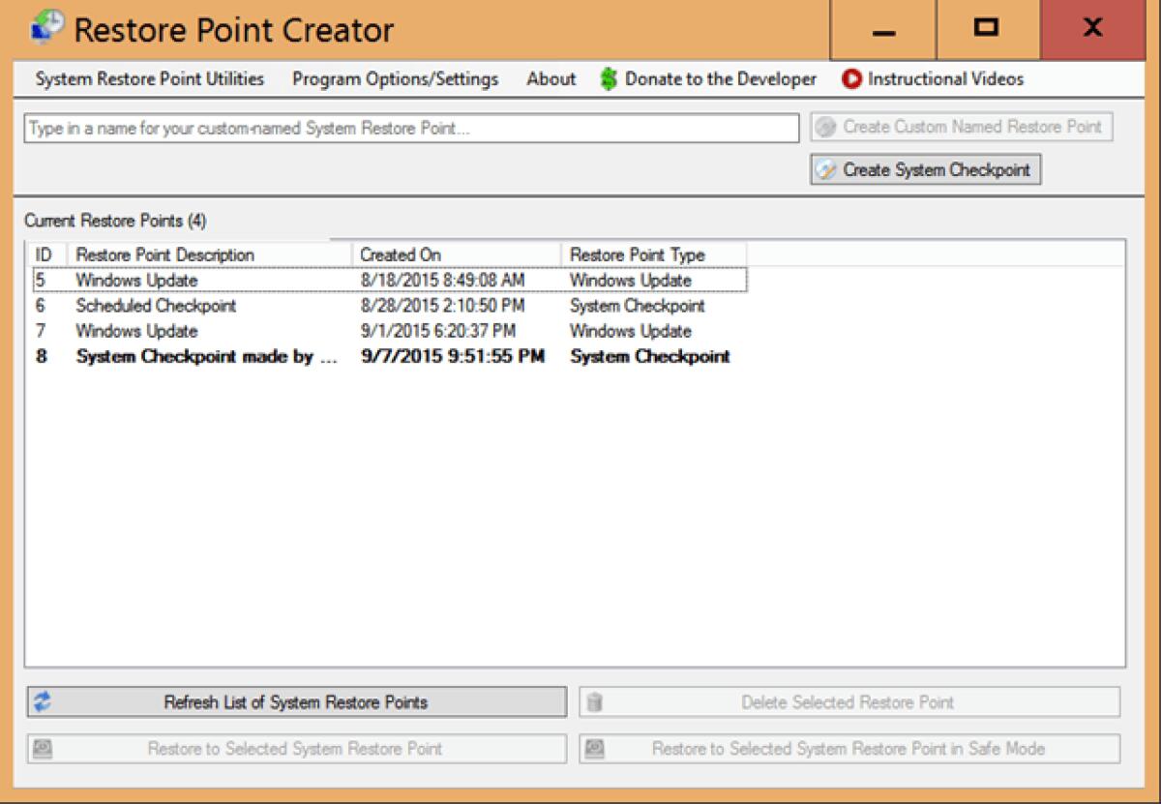
Task: Click the blue refresh arrows icon
Action: [43, 702]
